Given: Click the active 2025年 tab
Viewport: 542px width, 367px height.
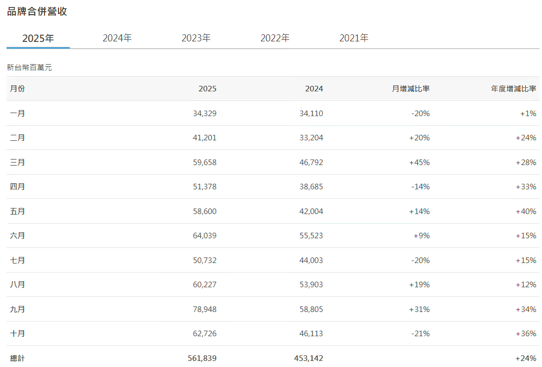Looking at the screenshot, I should [x=38, y=38].
